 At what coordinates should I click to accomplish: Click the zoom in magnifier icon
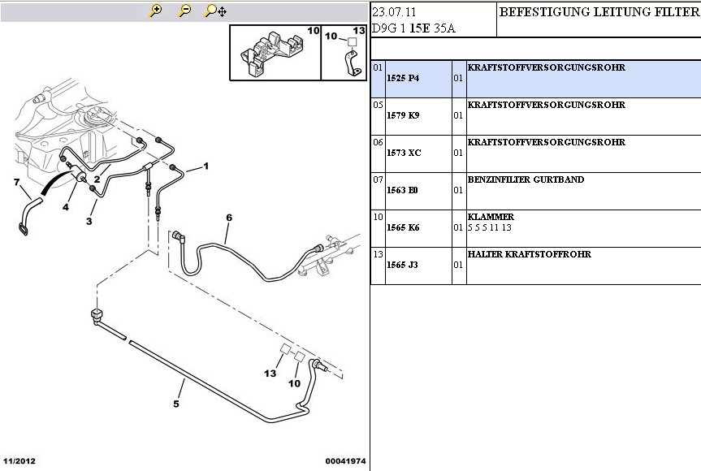point(157,11)
